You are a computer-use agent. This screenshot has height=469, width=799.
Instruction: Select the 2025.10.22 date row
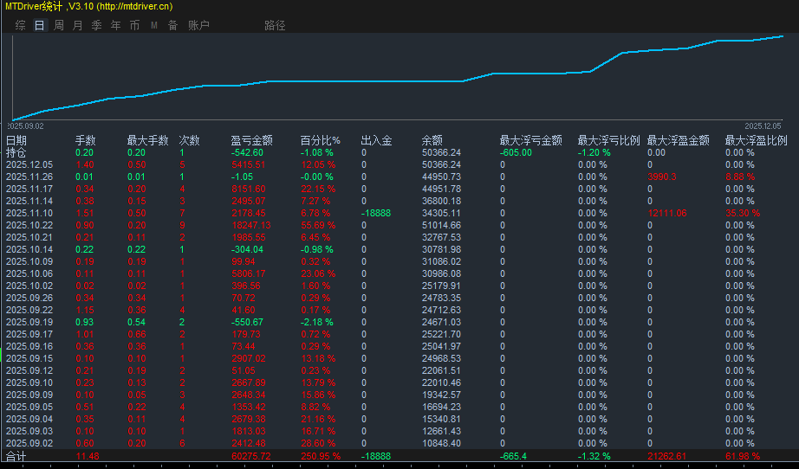(x=29, y=225)
